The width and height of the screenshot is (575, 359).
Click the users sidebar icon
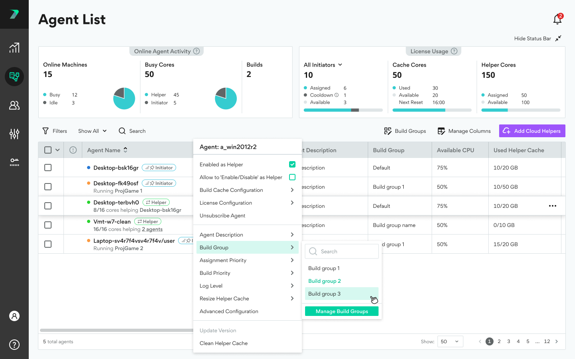[14, 105]
